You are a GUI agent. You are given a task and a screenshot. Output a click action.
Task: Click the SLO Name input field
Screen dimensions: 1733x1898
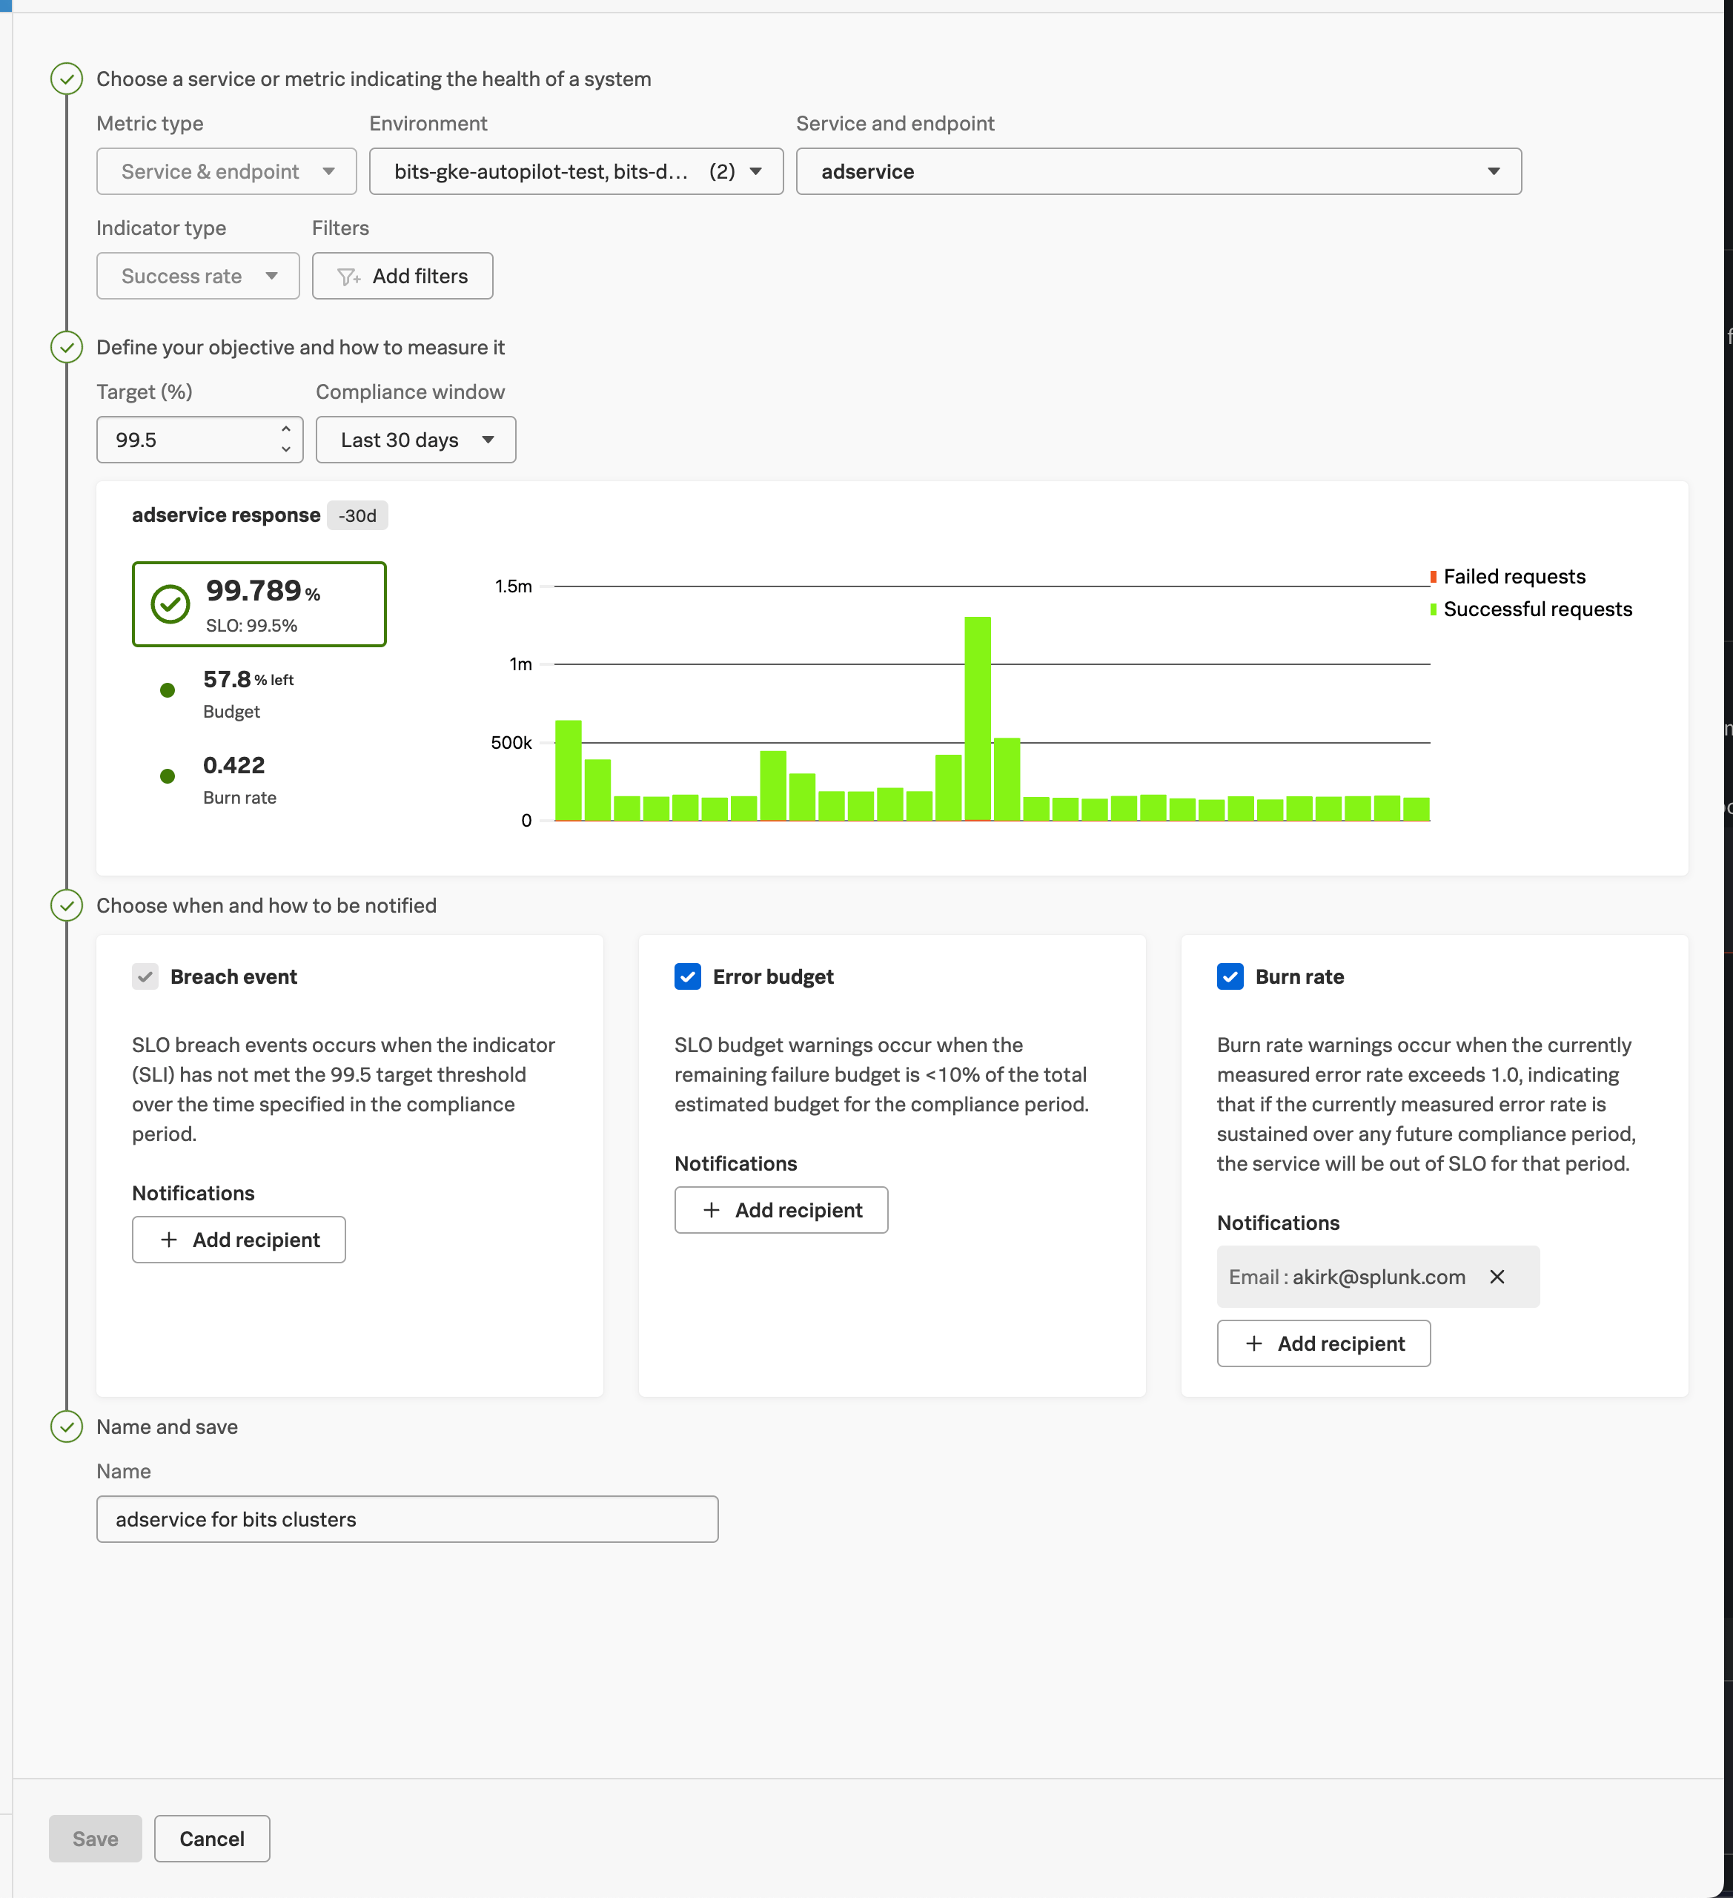pos(407,1518)
